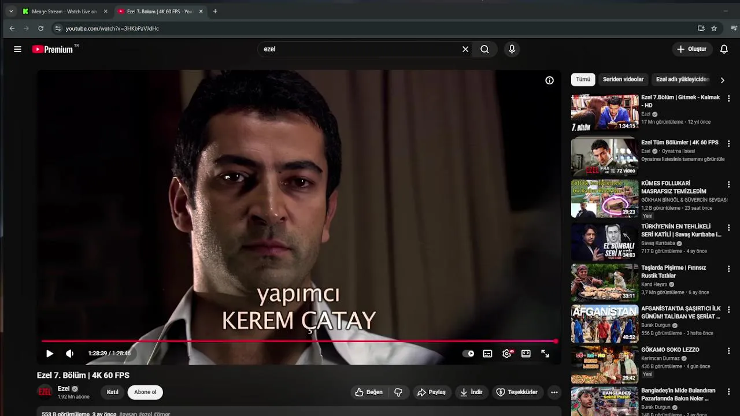Open options menu for AFGANİSTAN video
The image size is (740, 416).
(728, 310)
